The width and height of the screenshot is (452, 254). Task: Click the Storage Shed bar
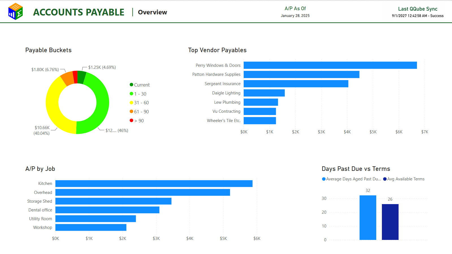click(x=113, y=201)
